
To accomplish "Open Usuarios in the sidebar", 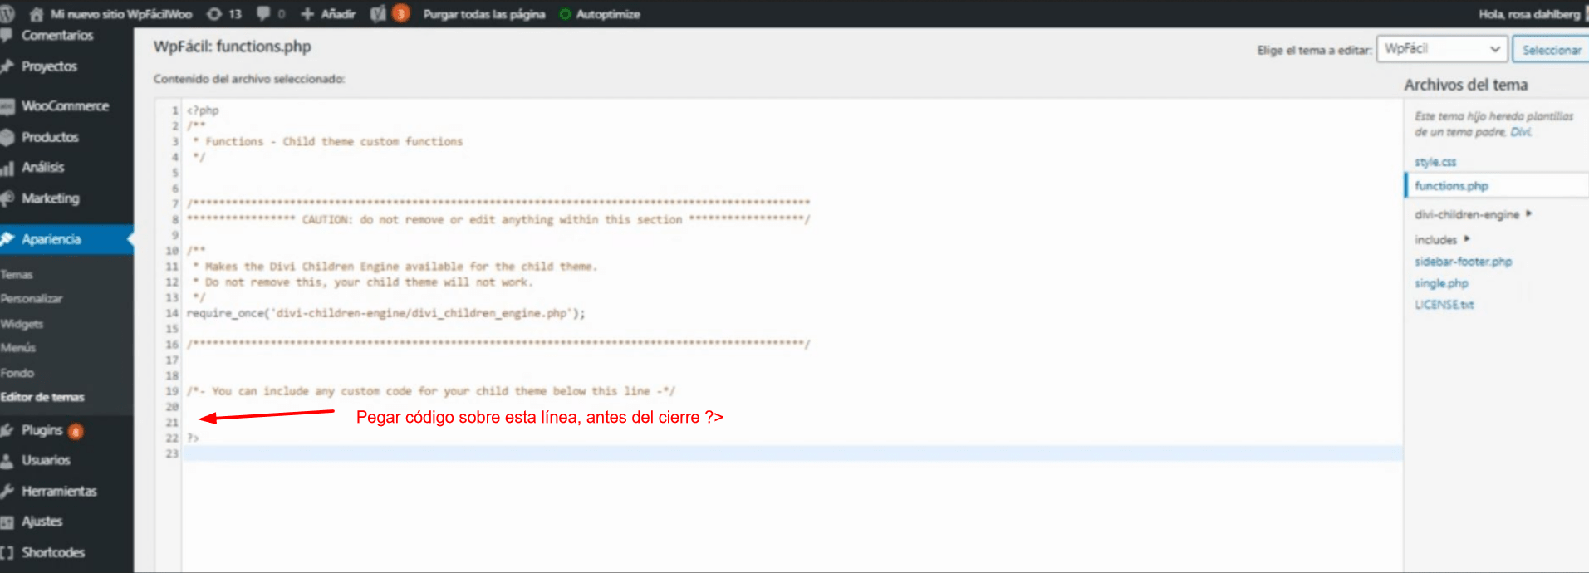I will 46,460.
